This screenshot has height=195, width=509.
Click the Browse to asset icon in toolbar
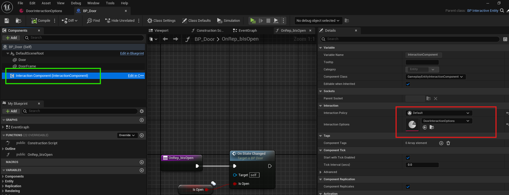point(19,21)
